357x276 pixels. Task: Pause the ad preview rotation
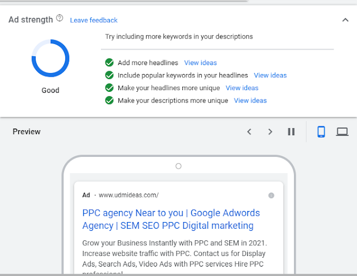coord(291,132)
